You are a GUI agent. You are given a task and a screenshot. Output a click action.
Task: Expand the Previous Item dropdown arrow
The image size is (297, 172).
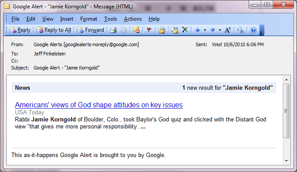point(205,30)
